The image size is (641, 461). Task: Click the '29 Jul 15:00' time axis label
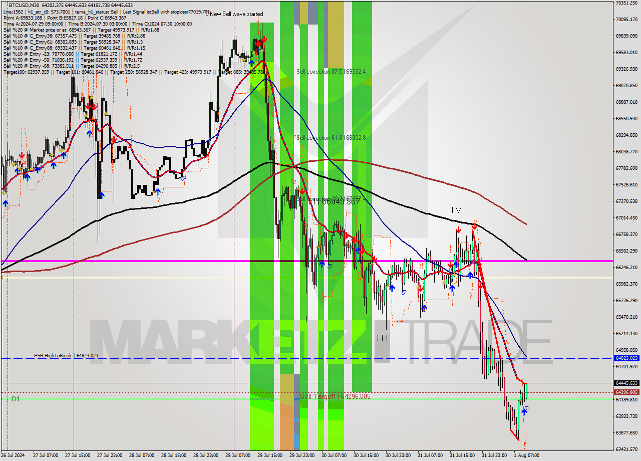click(269, 455)
